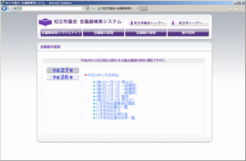Image resolution: width=246 pixels, height=161 pixels.
Task: Open 第3日12月2日 一般質問 record
Action: 116,89
